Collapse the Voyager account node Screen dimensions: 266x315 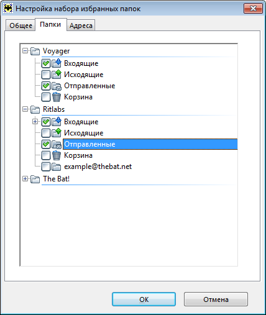coord(25,51)
